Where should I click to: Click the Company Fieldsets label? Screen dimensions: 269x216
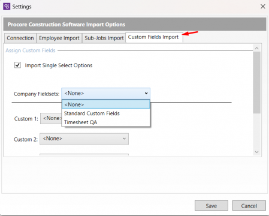[x=37, y=94]
